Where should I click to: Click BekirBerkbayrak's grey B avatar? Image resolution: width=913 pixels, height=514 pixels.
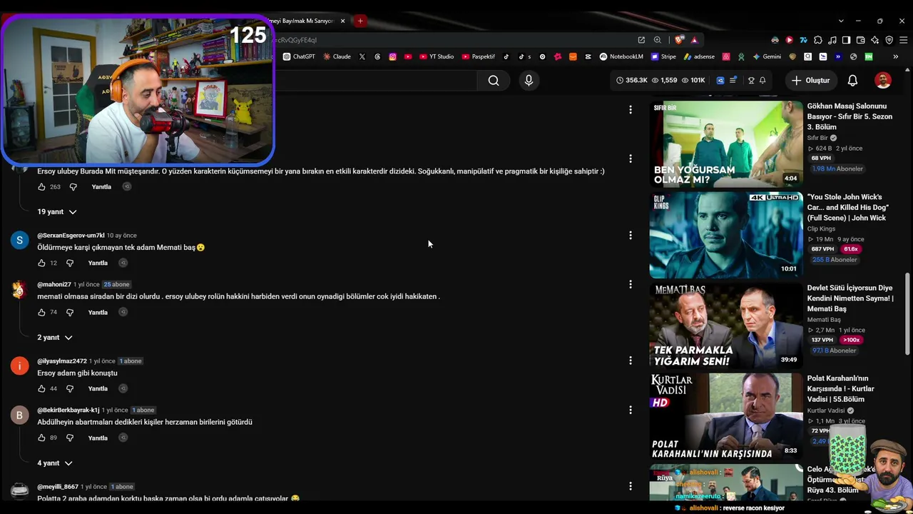[19, 415]
